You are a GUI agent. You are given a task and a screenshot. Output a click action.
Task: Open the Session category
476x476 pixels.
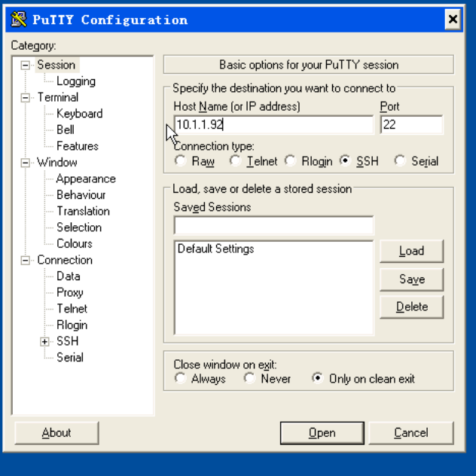pyautogui.click(x=56, y=65)
